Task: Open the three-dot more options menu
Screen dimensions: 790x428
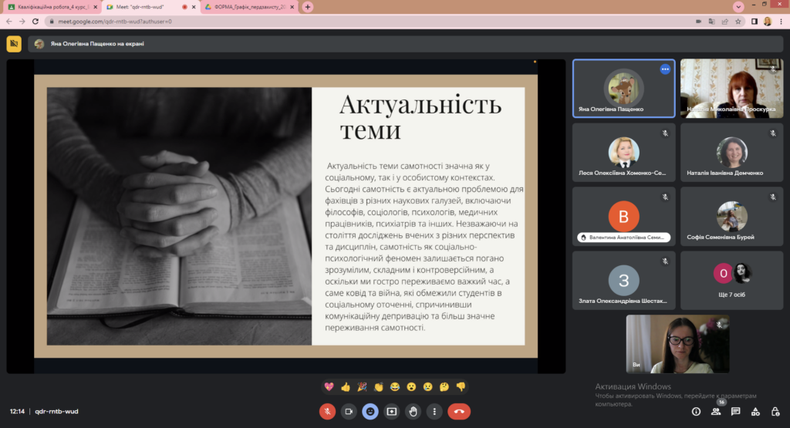Action: (435, 412)
